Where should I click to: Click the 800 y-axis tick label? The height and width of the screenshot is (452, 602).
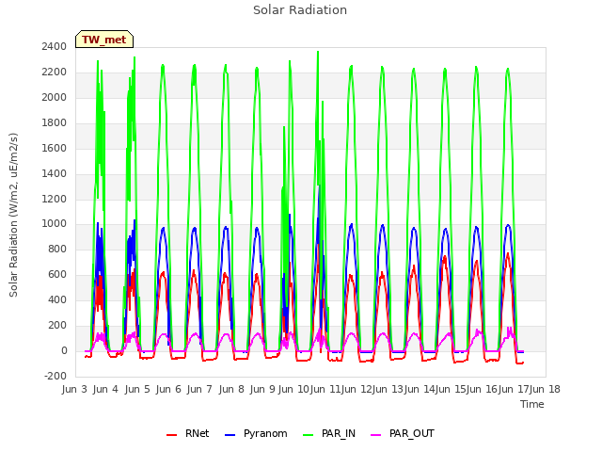point(57,249)
